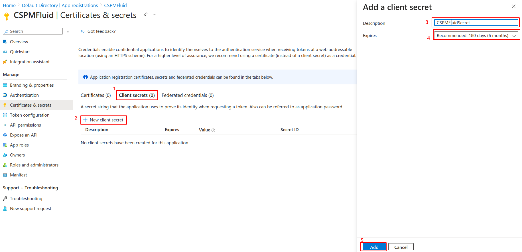Go to Token configuration menu item
Viewport: 522px width, 252px height.
tap(30, 115)
